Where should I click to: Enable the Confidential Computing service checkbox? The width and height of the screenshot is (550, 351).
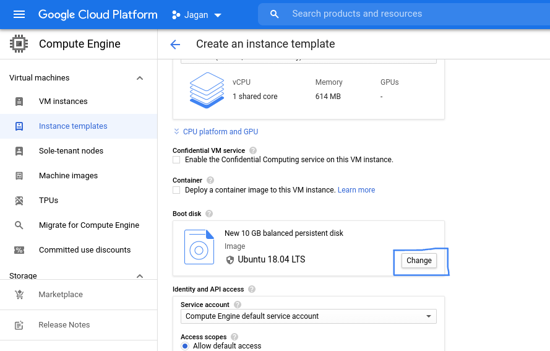[x=176, y=160]
